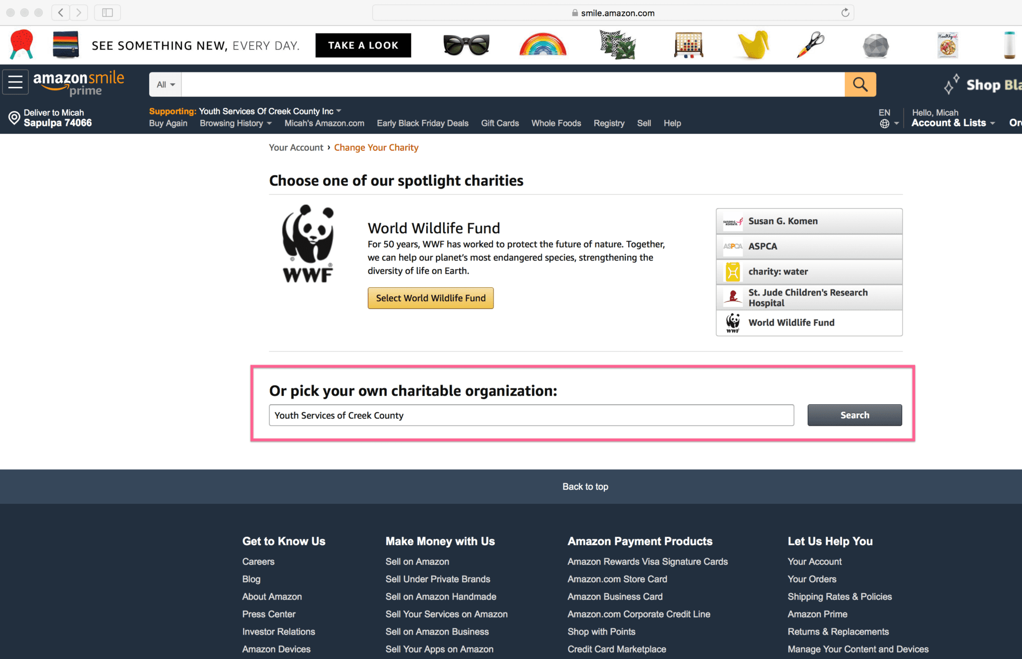Click the Your Account link

pos(813,561)
